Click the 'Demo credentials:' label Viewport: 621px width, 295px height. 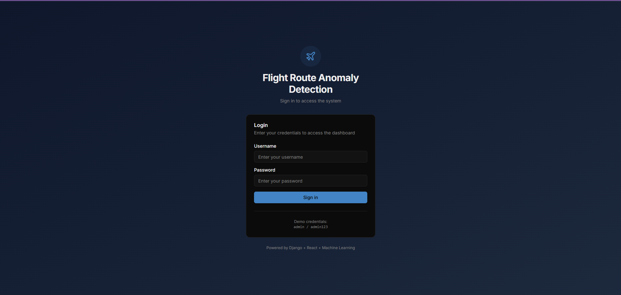point(310,221)
